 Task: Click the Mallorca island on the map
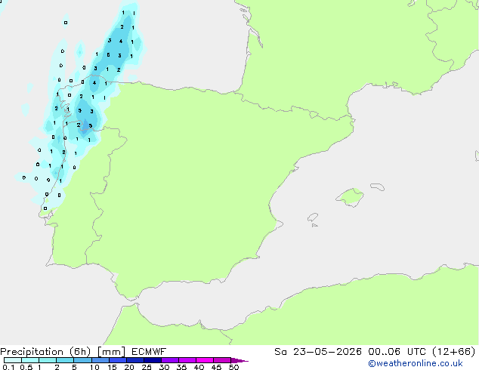click(351, 197)
